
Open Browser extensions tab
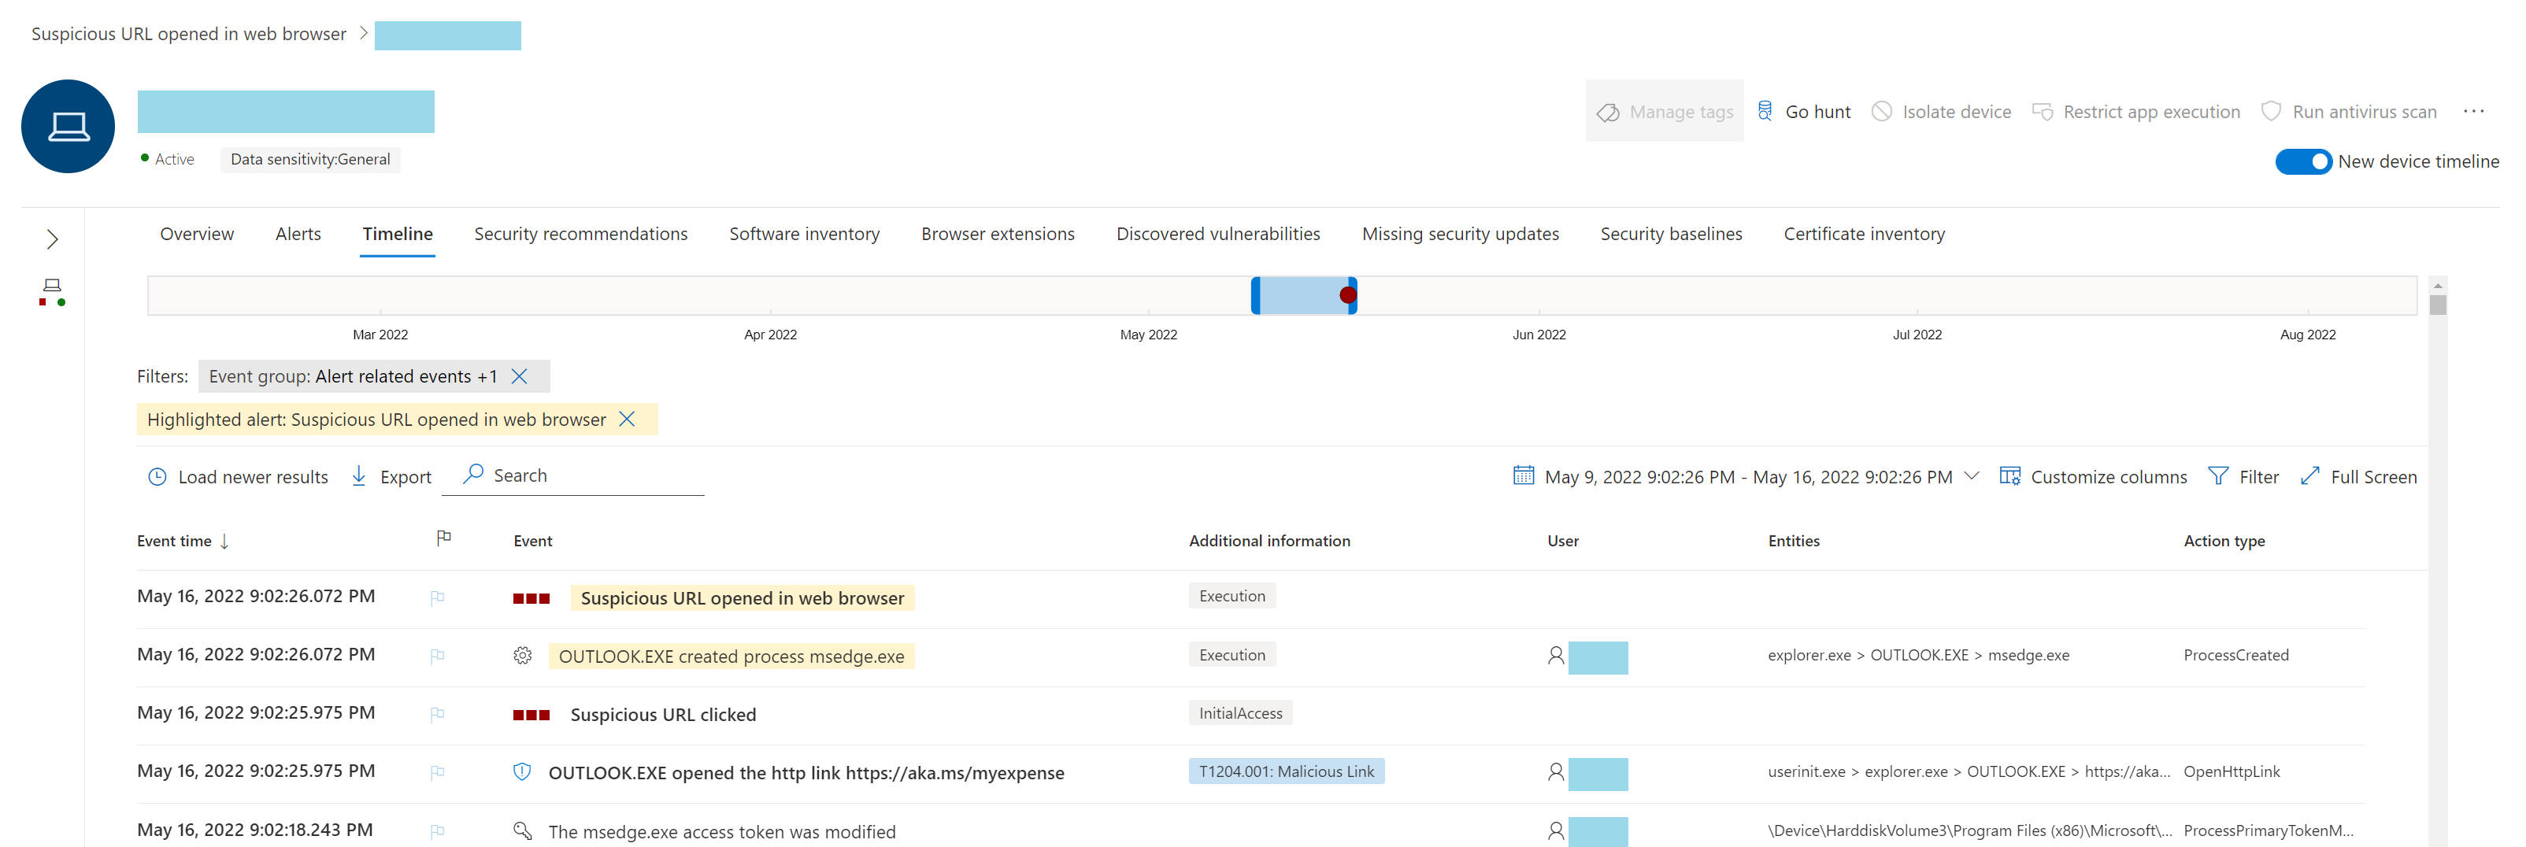point(998,235)
